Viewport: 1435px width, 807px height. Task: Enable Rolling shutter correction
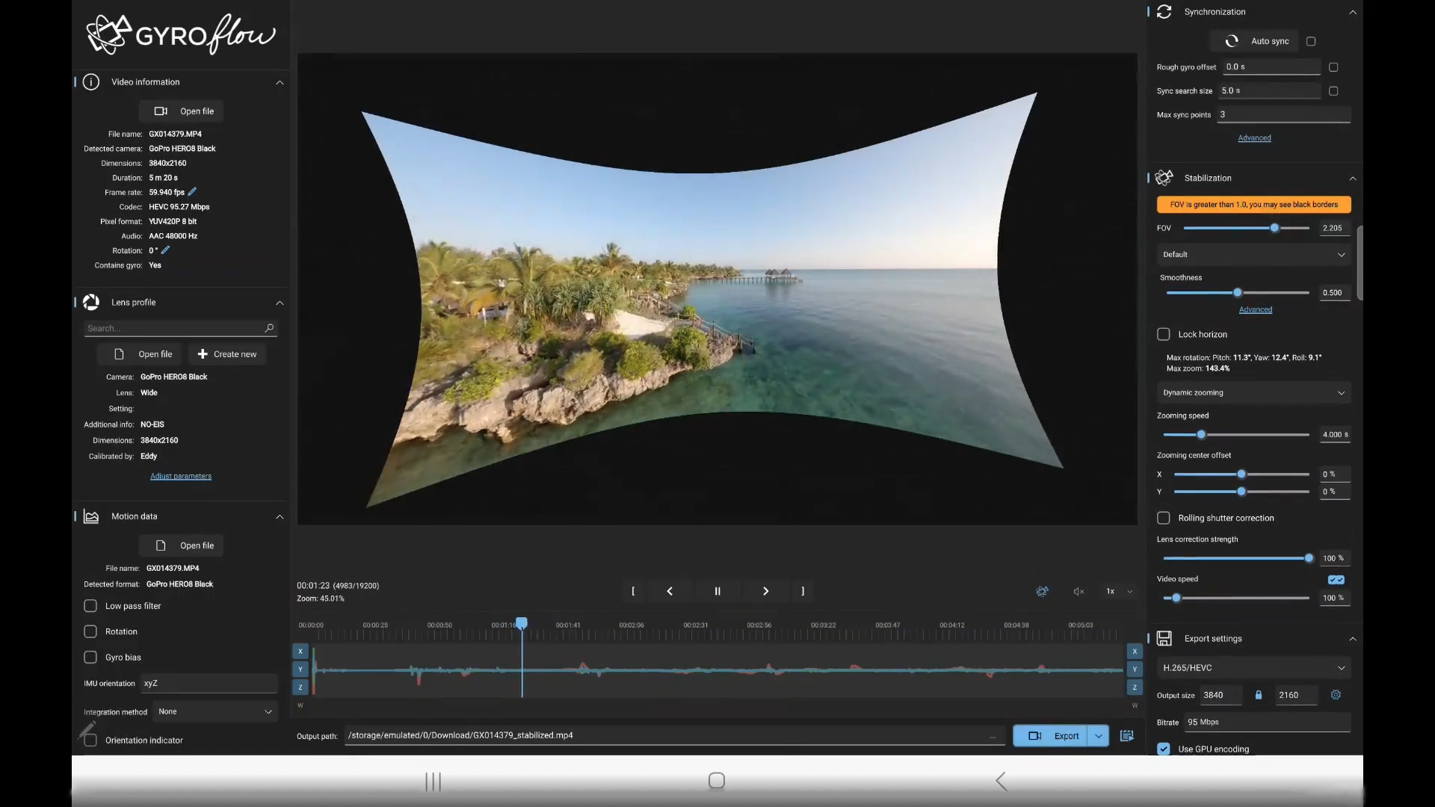[x=1164, y=518]
